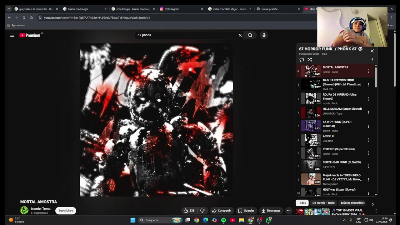This screenshot has height=225, width=400.
Task: Close the 67 HORROR FUNK playlist panel
Action: pyautogui.click(x=372, y=51)
